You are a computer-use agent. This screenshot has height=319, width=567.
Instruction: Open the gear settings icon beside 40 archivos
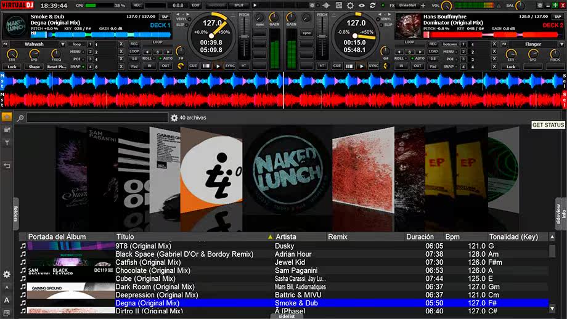tap(174, 118)
